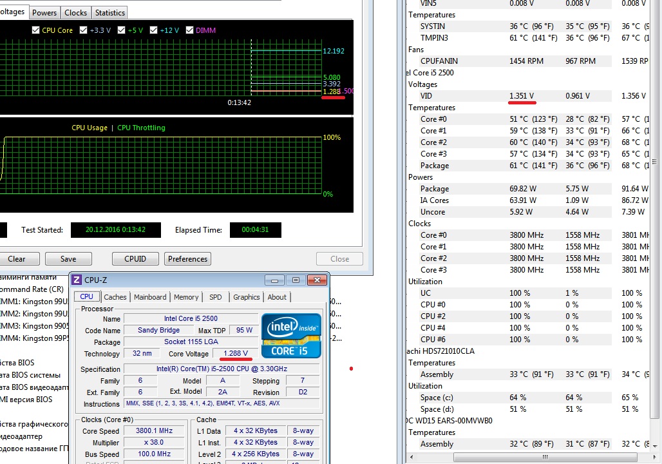Click the Instructions field in CPU-Z

[x=222, y=403]
